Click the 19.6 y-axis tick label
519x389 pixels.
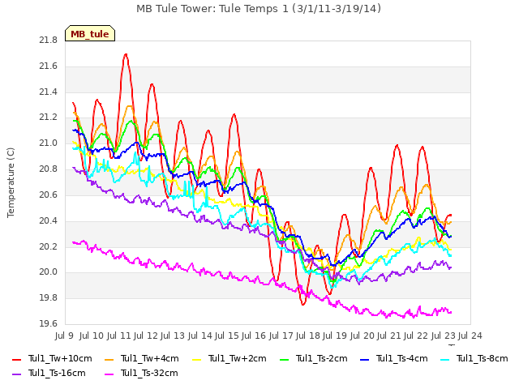(x=49, y=323)
